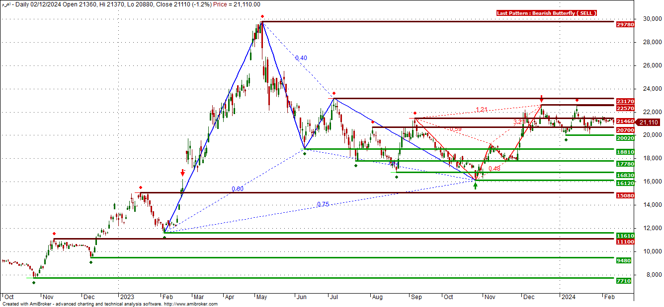Click the red down arrow at December peak
This screenshot has height=307, width=664.
click(x=541, y=99)
